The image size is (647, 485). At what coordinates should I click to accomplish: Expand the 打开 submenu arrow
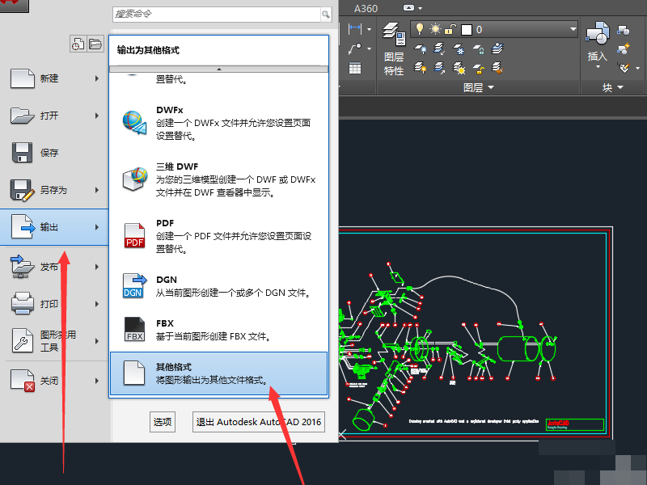click(x=97, y=116)
